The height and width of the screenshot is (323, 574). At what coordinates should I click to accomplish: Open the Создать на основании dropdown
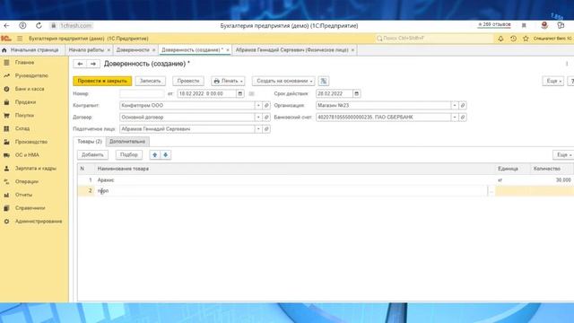click(x=283, y=81)
